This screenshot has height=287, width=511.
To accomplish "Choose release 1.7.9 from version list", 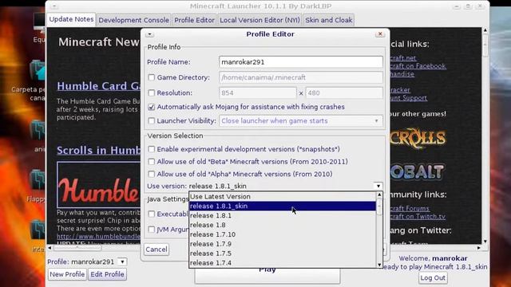I will pos(282,244).
